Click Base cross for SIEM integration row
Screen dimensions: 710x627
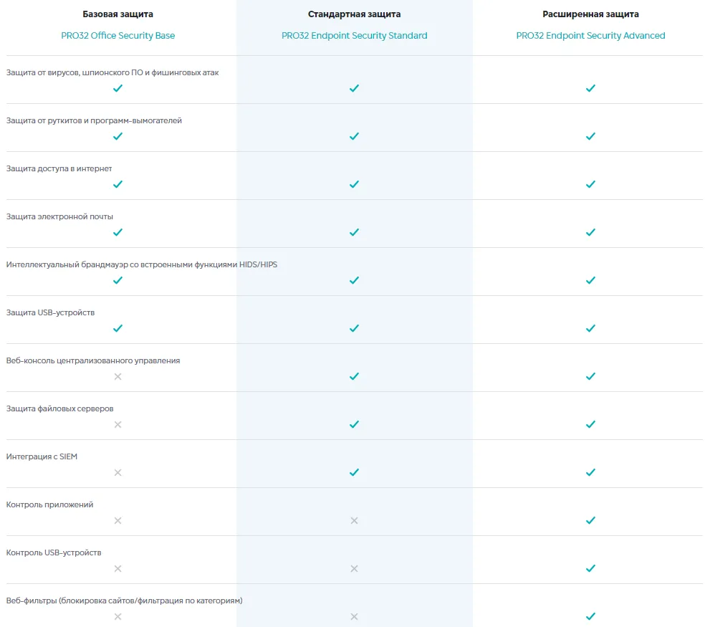tap(118, 472)
